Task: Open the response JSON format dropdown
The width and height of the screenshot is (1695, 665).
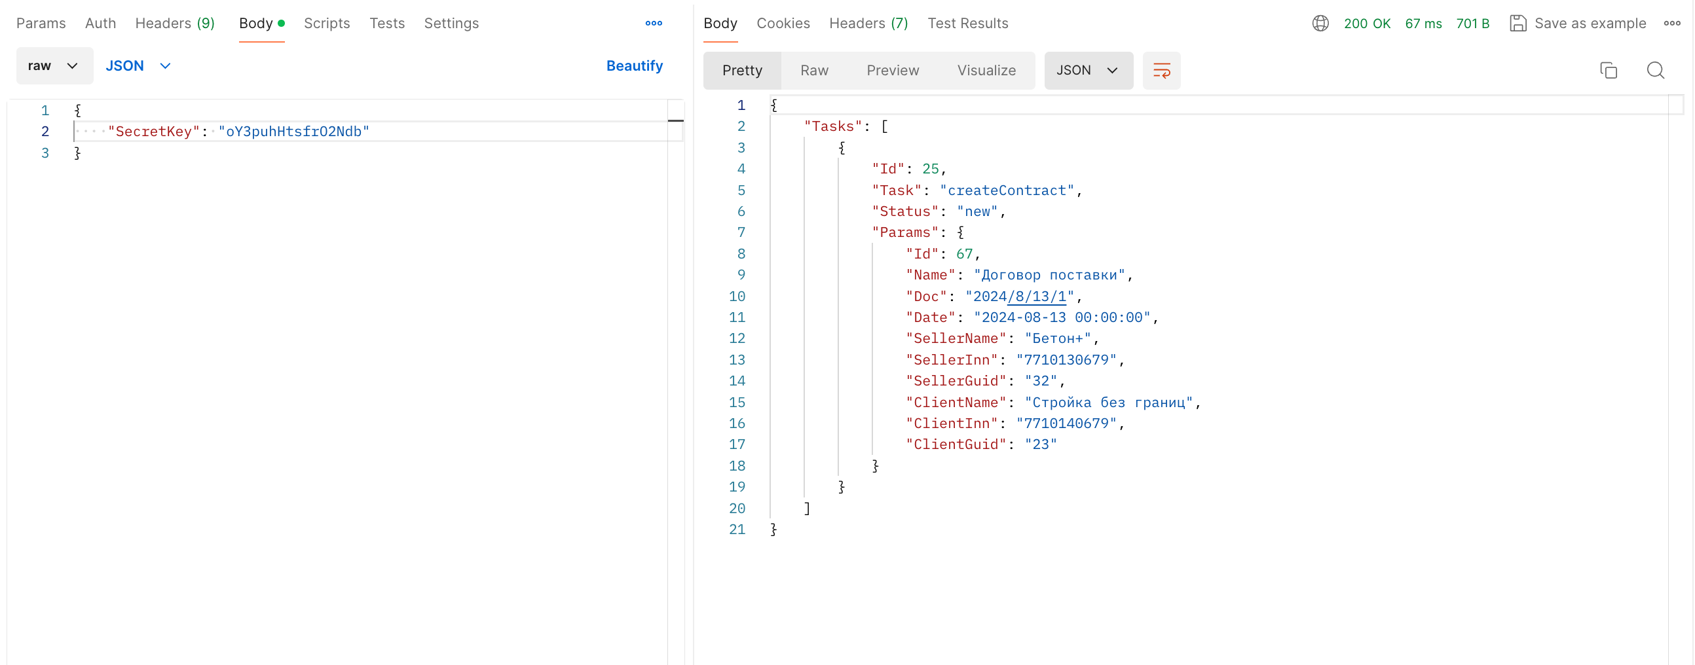Action: [x=1087, y=71]
